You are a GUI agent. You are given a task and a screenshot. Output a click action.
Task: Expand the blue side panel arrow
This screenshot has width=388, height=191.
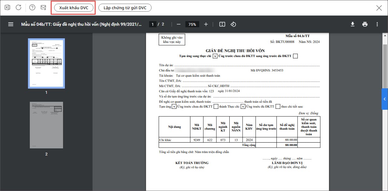tap(385, 99)
